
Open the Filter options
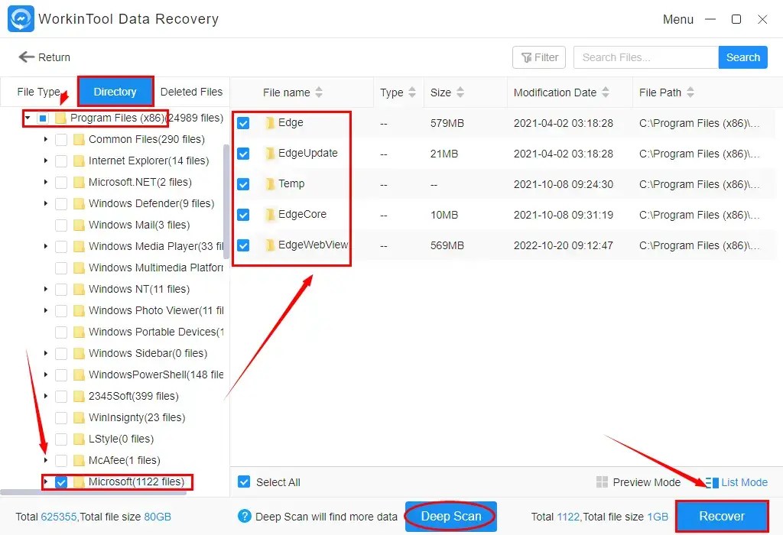[538, 57]
